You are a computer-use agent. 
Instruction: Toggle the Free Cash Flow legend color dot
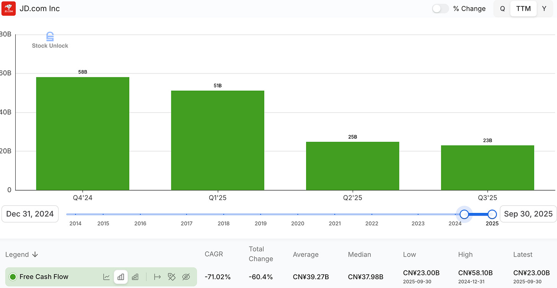click(12, 277)
